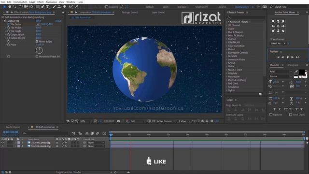Click the Phase angle dial control
The image size is (309, 174).
[x=39, y=50]
